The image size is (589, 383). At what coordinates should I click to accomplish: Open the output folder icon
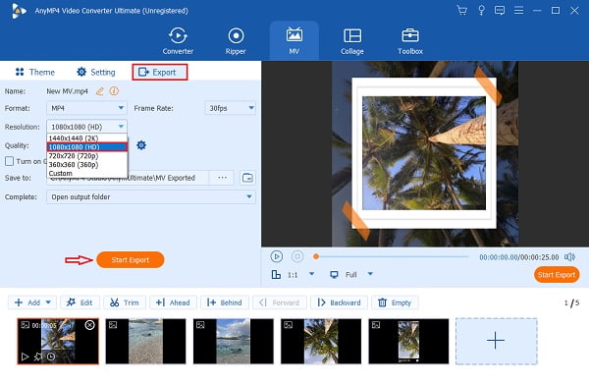pos(247,178)
